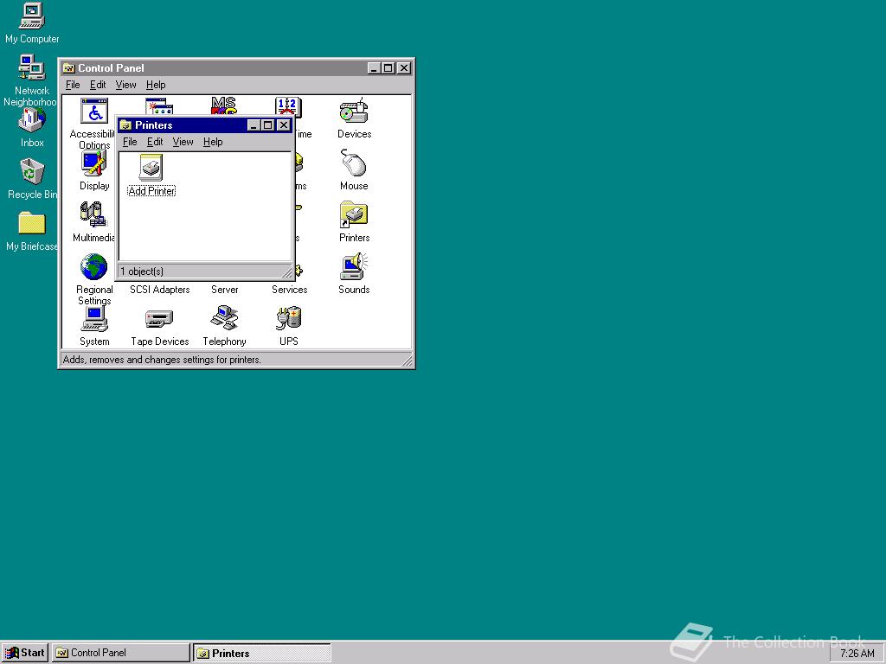The width and height of the screenshot is (886, 664).
Task: Click the Services label in Control Panel
Action: (289, 290)
